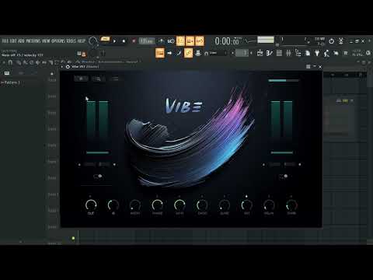This screenshot has width=373, height=280.
Task: Click the OUT knob
Action: (91, 205)
